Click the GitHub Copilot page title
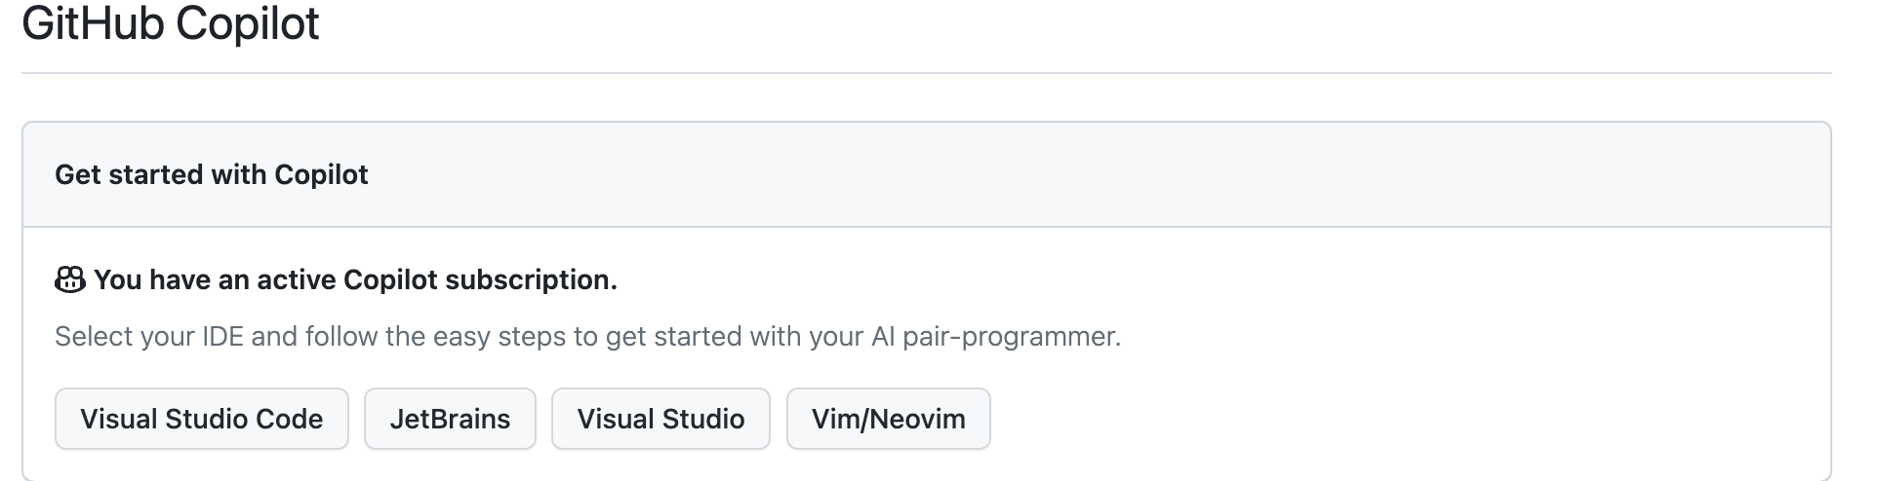The height and width of the screenshot is (481, 1881). (x=171, y=22)
